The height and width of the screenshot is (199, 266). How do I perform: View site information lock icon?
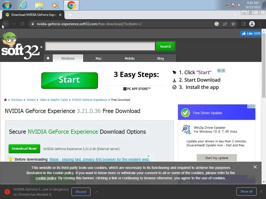click(x=32, y=24)
